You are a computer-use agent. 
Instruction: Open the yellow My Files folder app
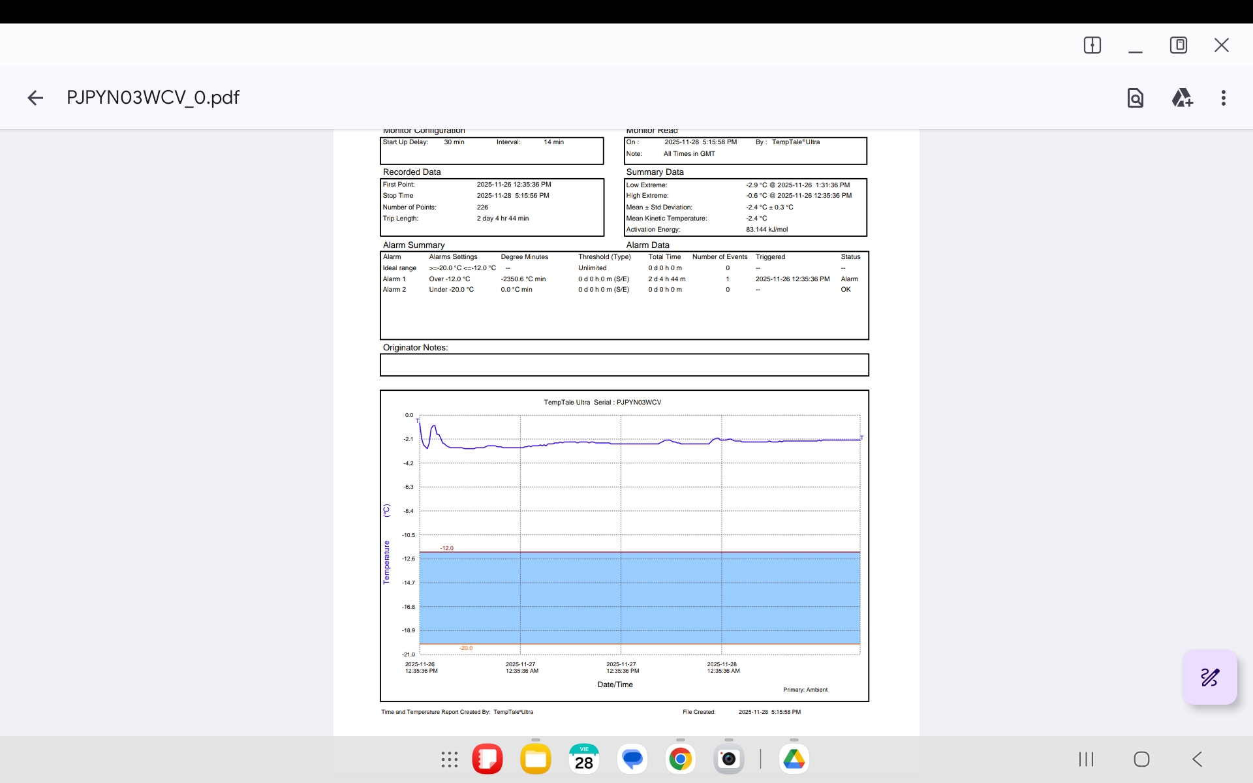(x=536, y=759)
